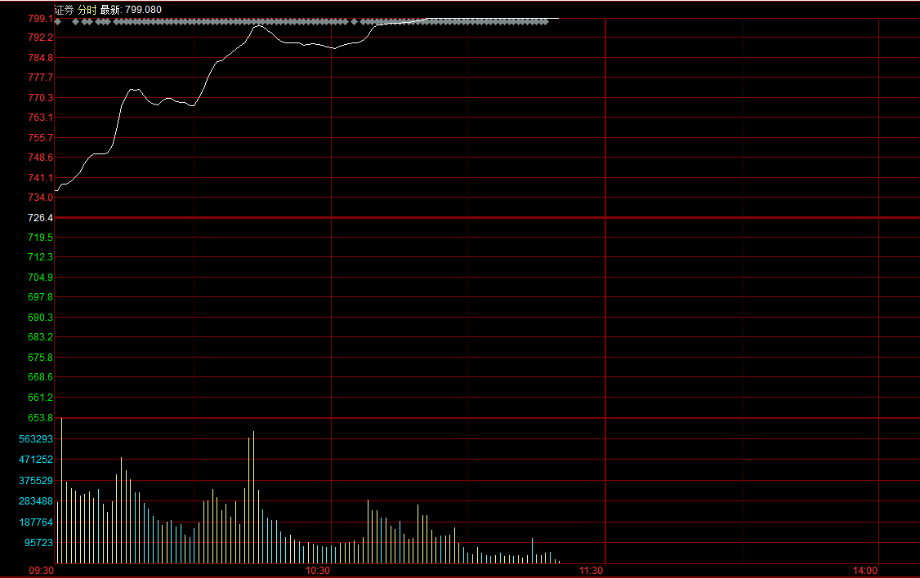Image resolution: width=920 pixels, height=578 pixels.
Task: Click volume axis label 187764
Action: [x=36, y=522]
